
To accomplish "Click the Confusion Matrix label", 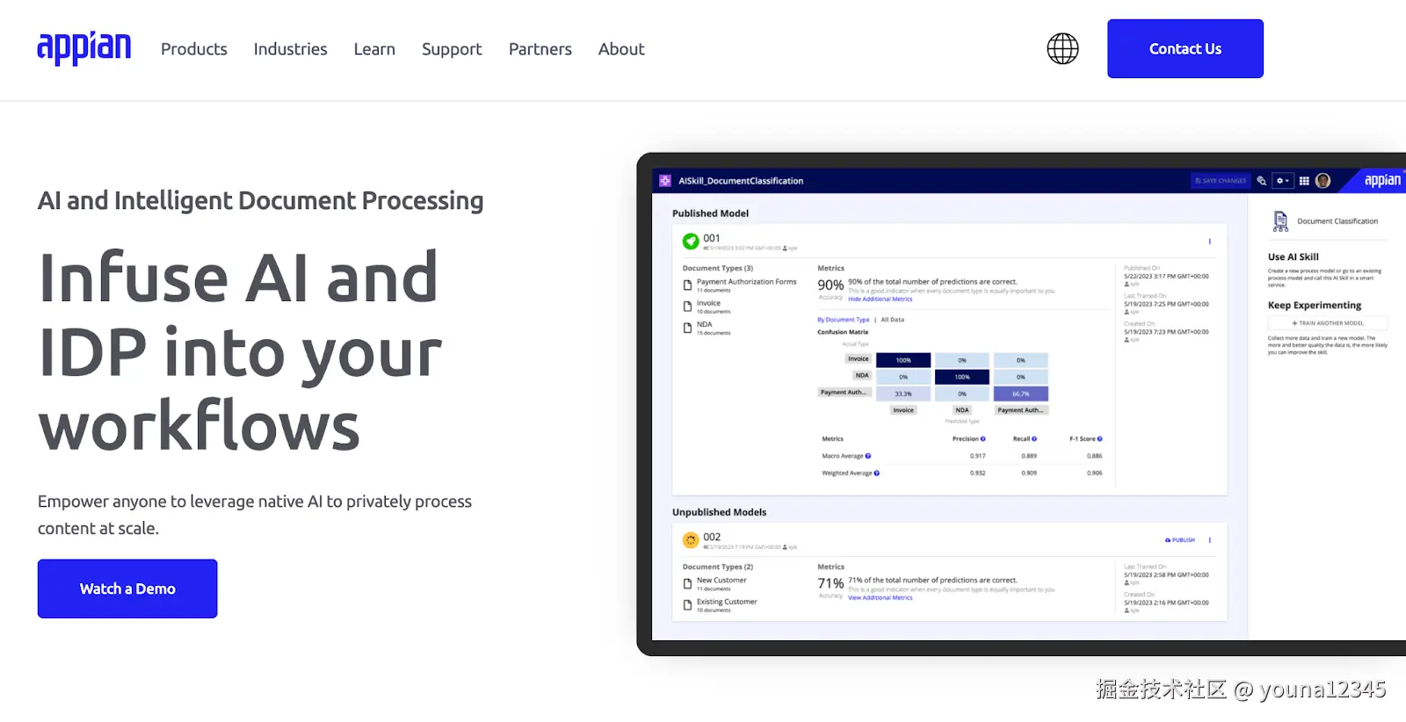I will coord(843,332).
